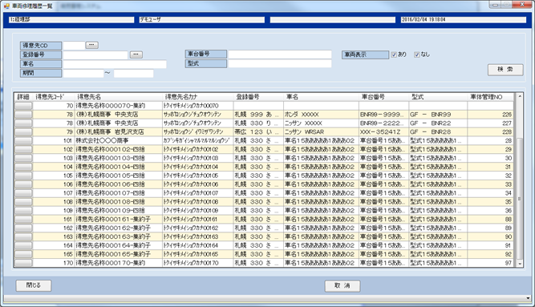The height and width of the screenshot is (307, 535).
Task: Open 詳細 button for customer code 105 row
Action: 23,176
